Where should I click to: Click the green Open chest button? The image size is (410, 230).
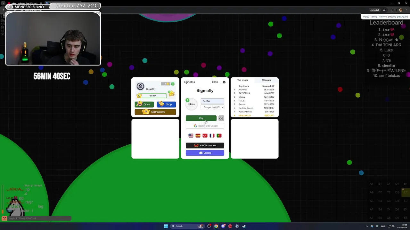(144, 104)
